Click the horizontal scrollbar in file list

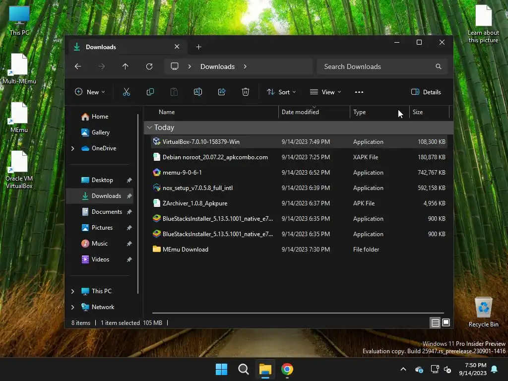298,313
